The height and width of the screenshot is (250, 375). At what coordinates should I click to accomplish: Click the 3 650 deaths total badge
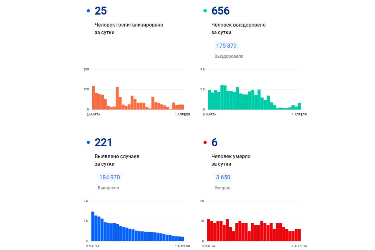click(223, 177)
